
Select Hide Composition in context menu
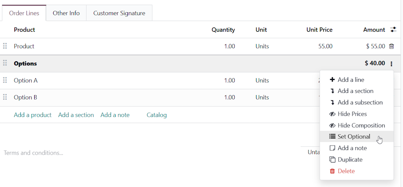(361, 125)
